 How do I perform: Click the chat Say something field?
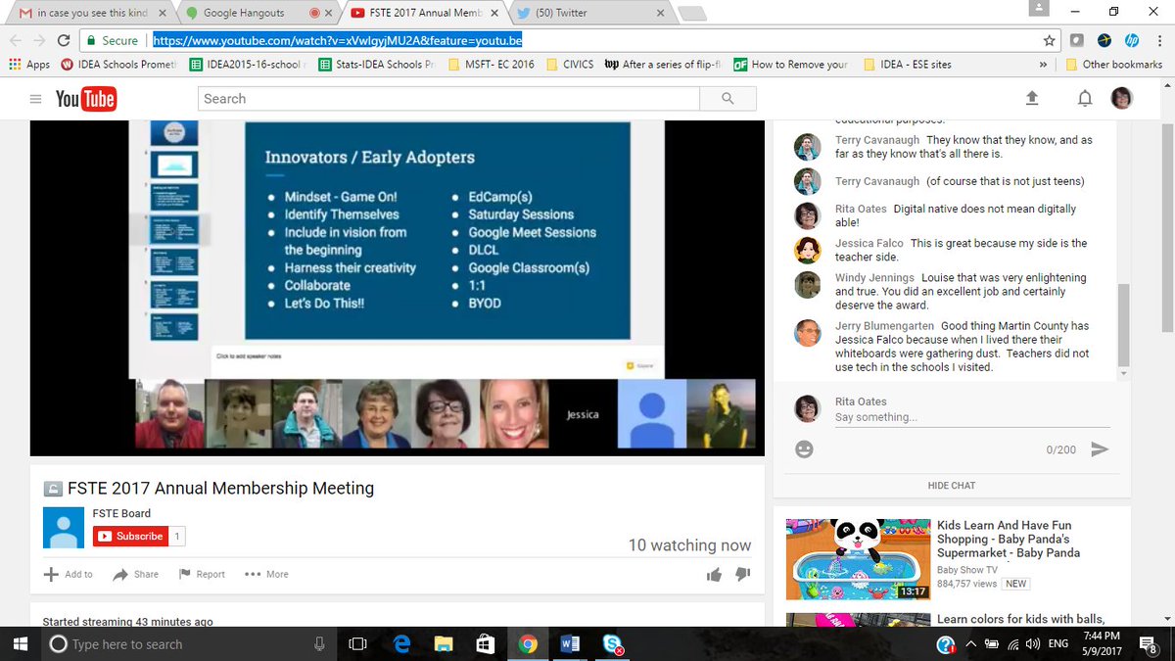click(x=972, y=418)
